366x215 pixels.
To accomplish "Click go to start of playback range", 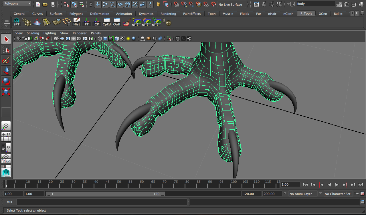I will (x=305, y=185).
